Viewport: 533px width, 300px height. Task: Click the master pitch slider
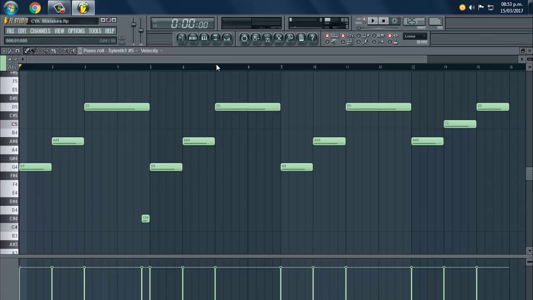pos(141,30)
